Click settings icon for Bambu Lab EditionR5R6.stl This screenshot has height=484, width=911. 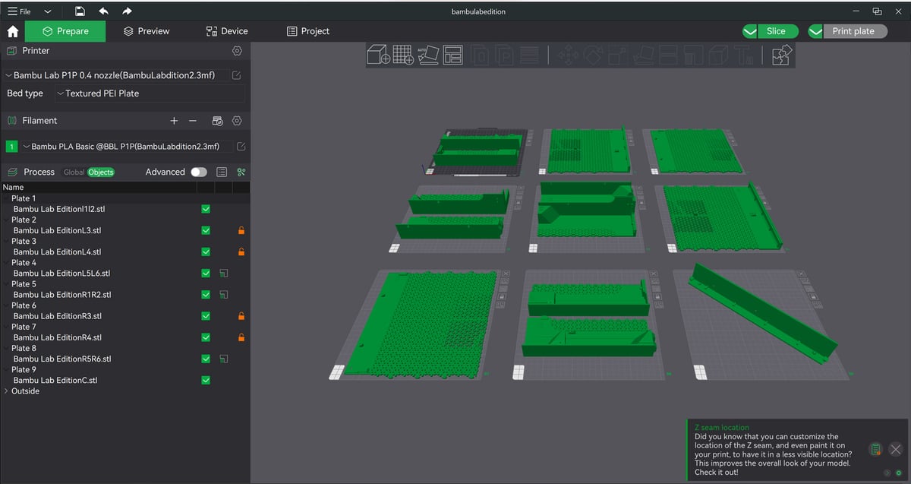tap(224, 359)
